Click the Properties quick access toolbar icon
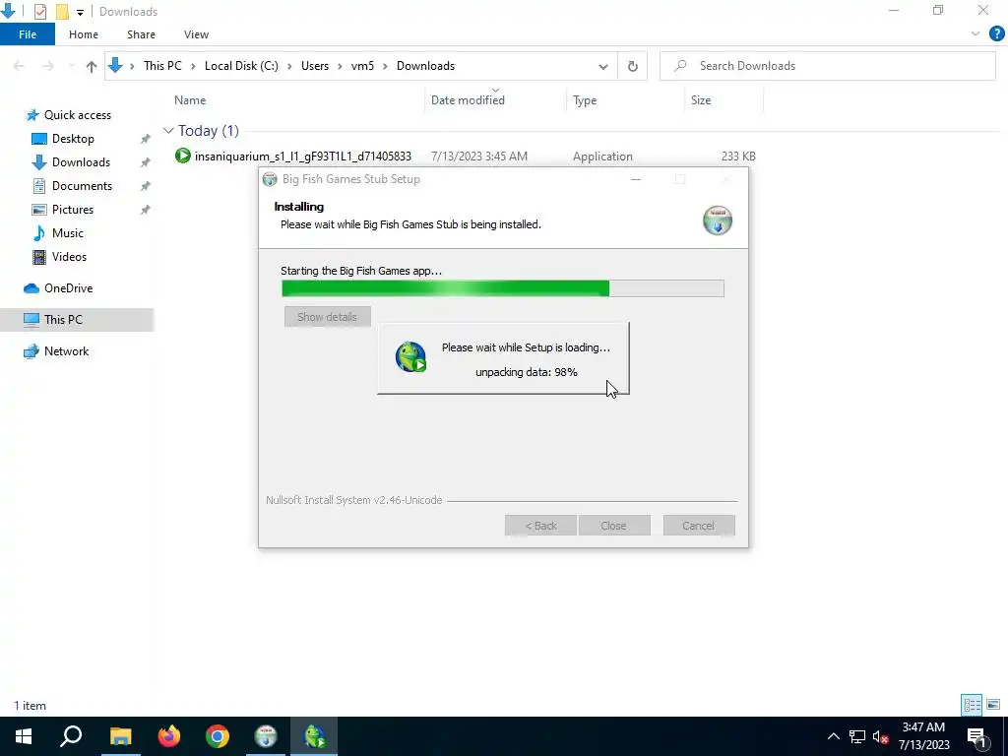 point(39,12)
